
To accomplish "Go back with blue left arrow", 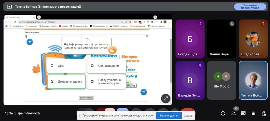I will pos(30,42).
